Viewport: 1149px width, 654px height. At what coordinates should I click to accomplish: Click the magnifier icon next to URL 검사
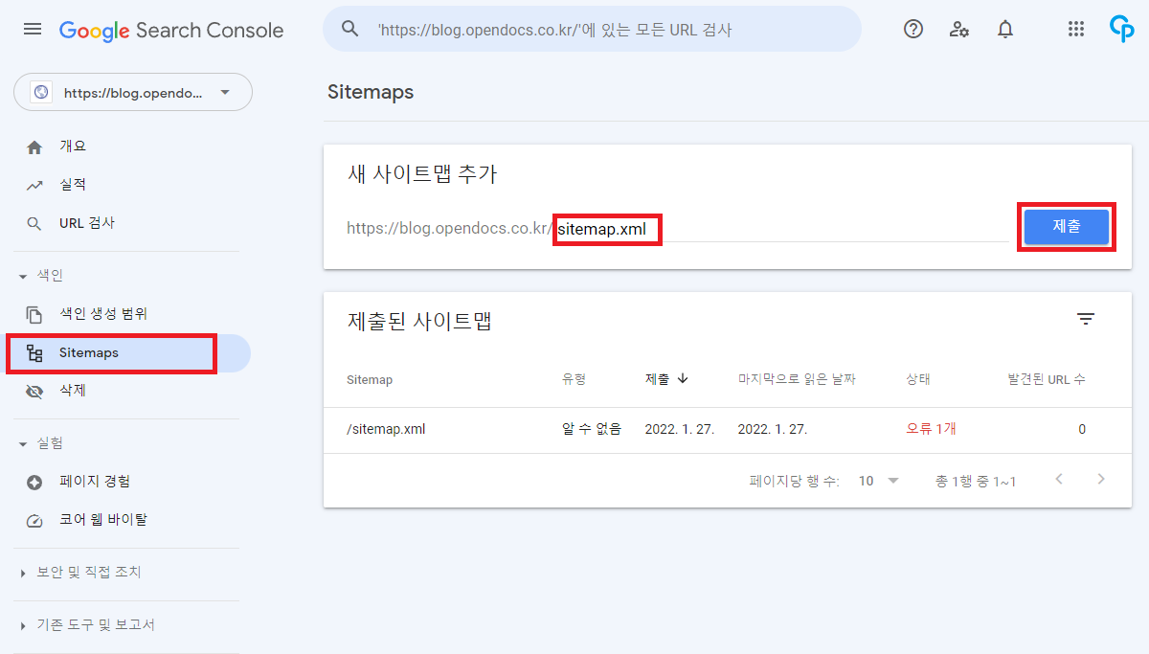(x=35, y=222)
